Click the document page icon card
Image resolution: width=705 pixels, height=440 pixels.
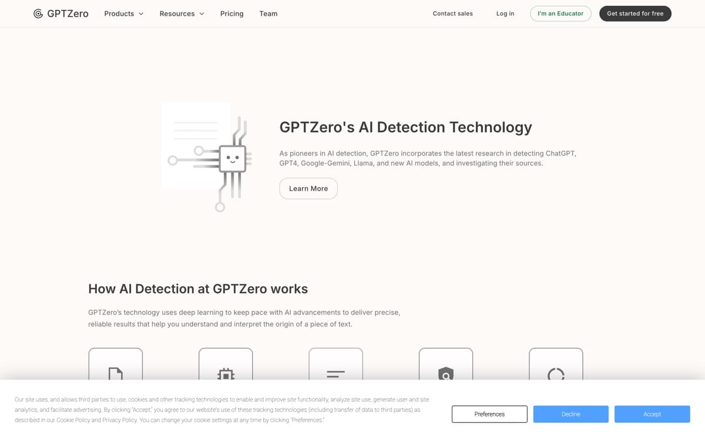tap(116, 364)
